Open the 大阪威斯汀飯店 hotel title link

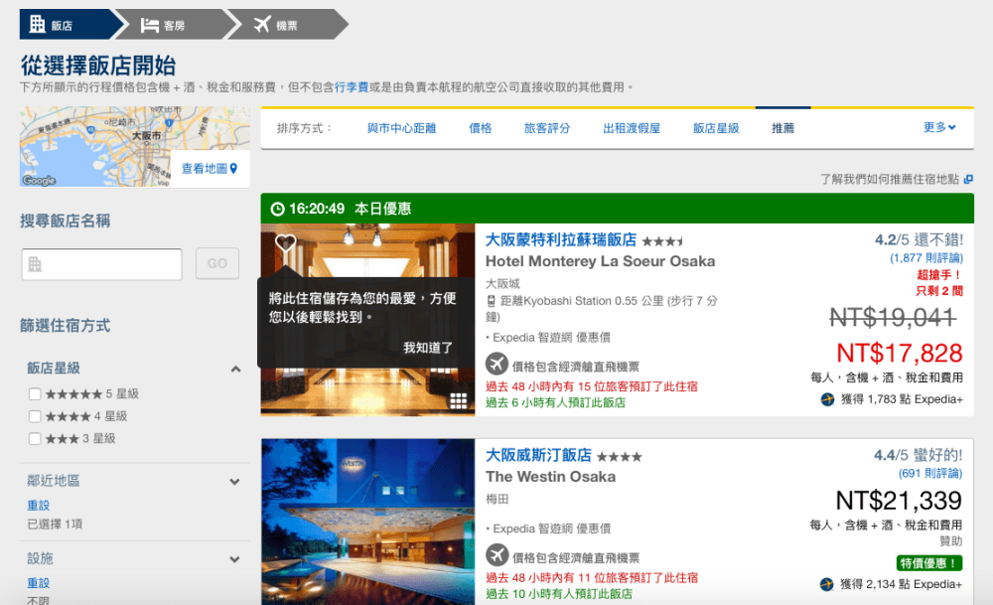538,455
